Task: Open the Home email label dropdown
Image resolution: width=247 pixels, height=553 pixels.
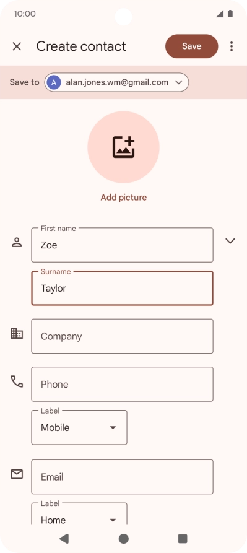Action: [79, 514]
